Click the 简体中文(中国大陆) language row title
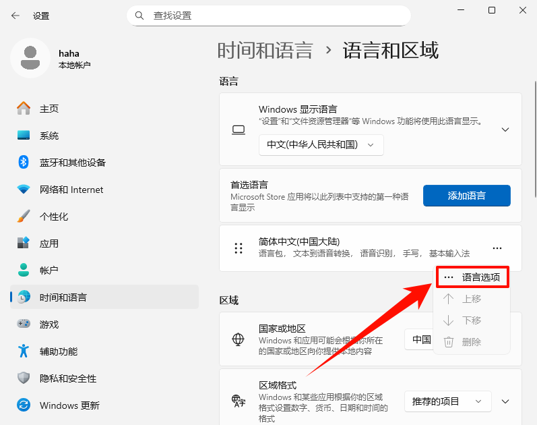This screenshot has width=537, height=425. tap(299, 242)
